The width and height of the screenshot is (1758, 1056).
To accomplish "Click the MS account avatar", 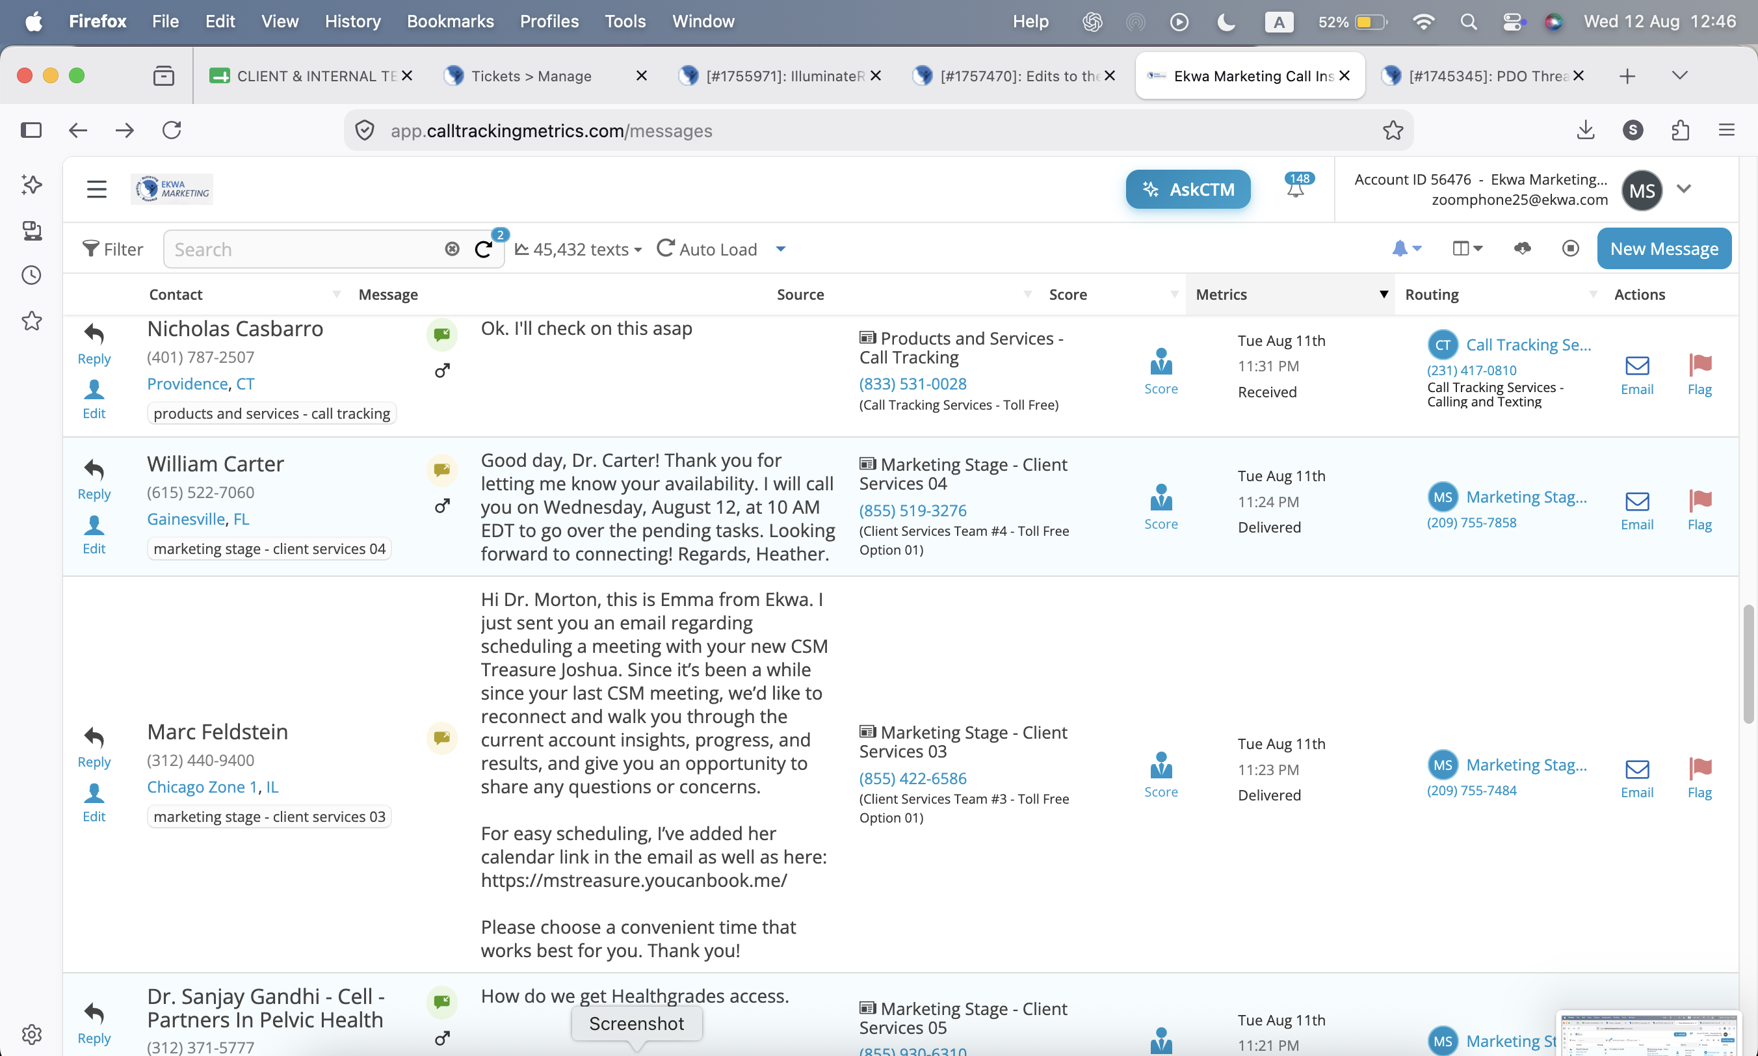I will point(1642,190).
